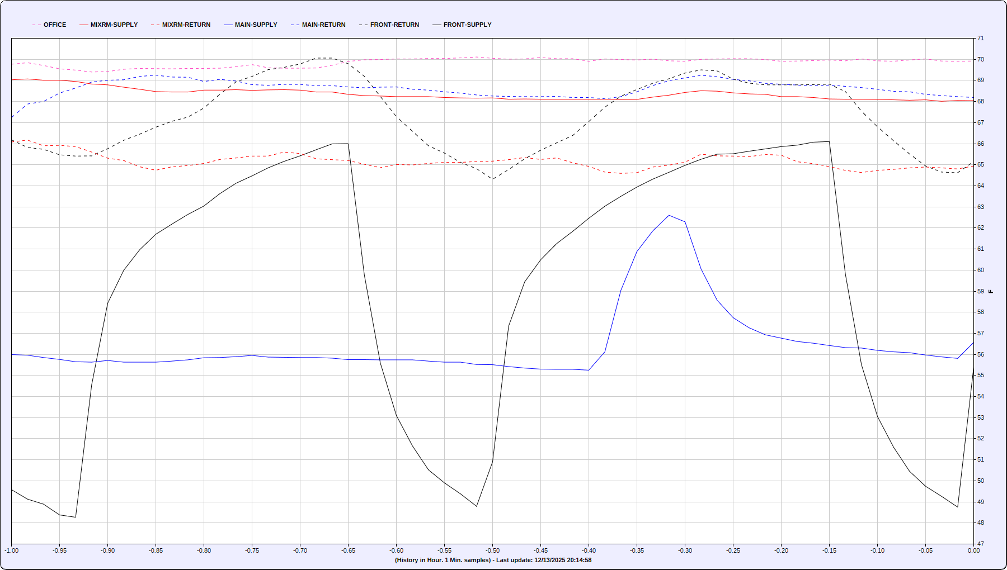This screenshot has width=1007, height=570.
Task: Click the red dashed MIXRM-RETURN legend marker
Action: pyautogui.click(x=156, y=25)
